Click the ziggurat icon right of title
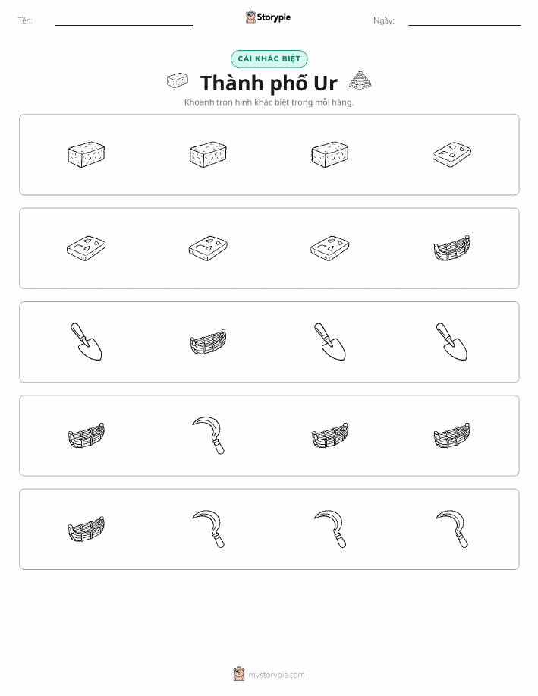538x696 pixels. tap(360, 80)
